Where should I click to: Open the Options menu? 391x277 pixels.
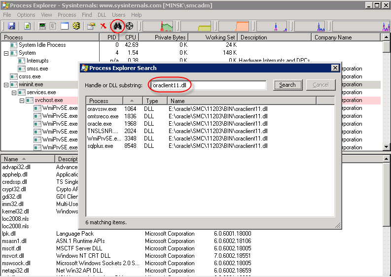[x=26, y=15]
